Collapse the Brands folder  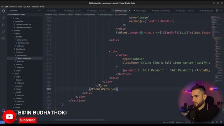point(19,37)
